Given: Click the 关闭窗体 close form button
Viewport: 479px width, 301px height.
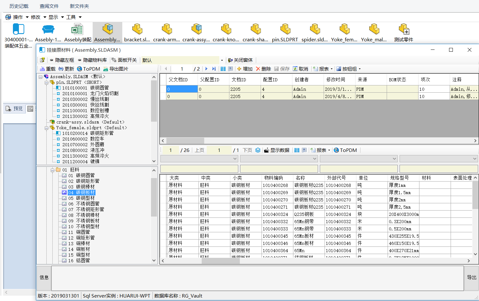Looking at the screenshot, I should (x=240, y=60).
